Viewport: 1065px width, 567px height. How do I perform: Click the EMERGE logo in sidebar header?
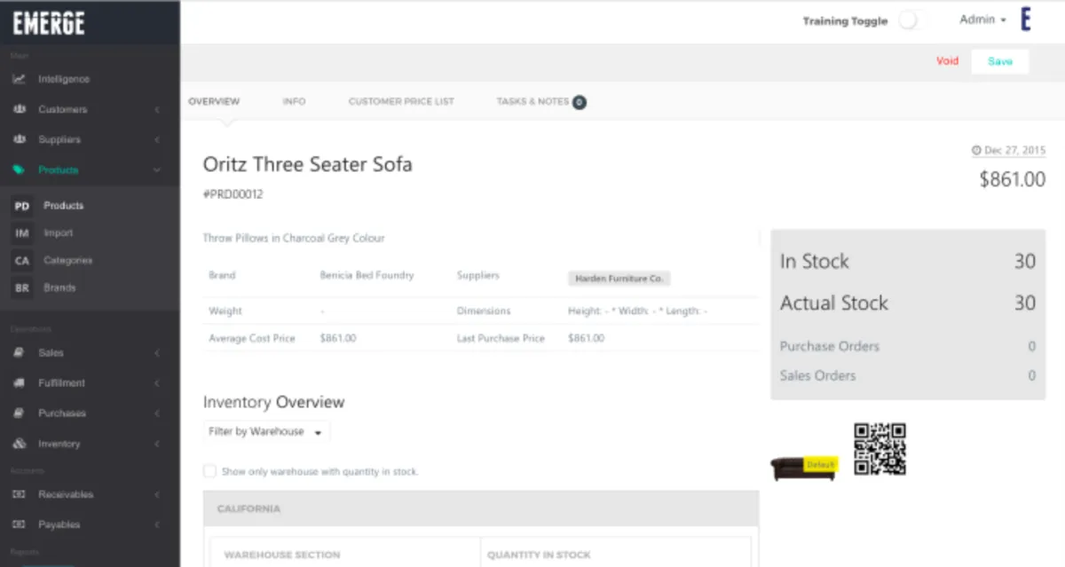coord(48,22)
